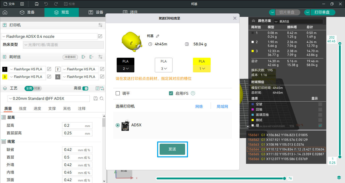Screen dimensions: 345x183
Task: Open the 耗材丝 color scheme dropdown
Action: click(x=298, y=22)
